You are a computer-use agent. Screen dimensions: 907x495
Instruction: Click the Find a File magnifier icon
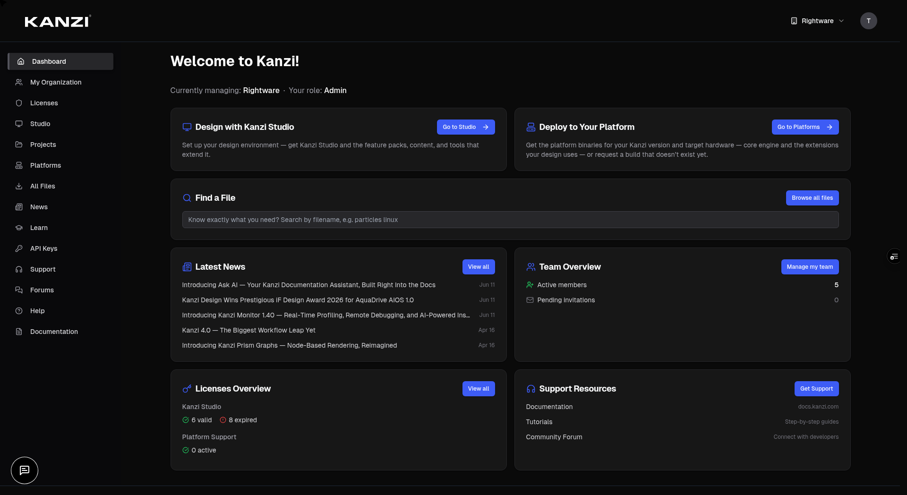click(187, 198)
